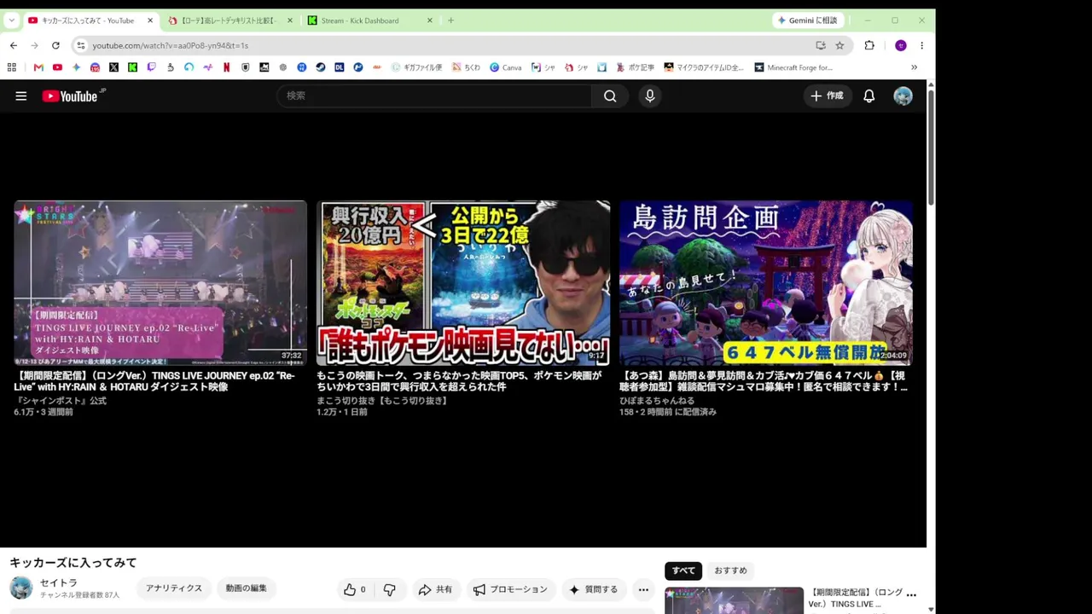The height and width of the screenshot is (614, 1092).
Task: Open Chrome three-dot menu
Action: (921, 45)
